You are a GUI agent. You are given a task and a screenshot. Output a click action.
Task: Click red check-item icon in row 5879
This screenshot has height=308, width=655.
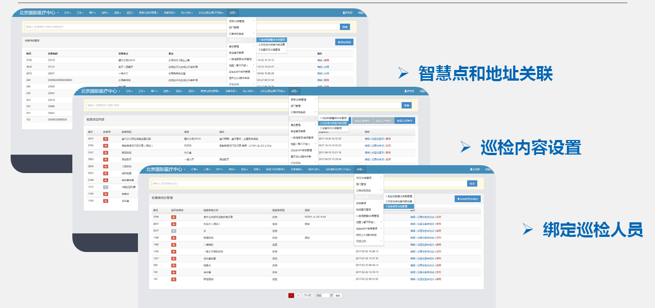[x=105, y=138]
